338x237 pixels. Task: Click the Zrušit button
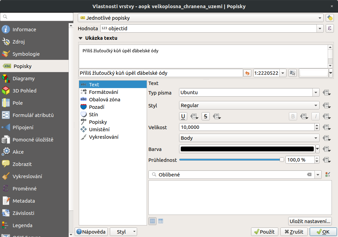(294, 232)
